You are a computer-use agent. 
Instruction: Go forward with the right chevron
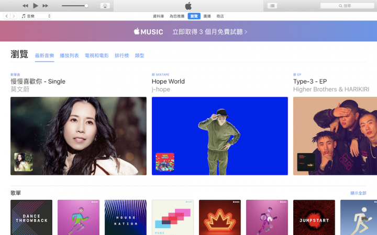click(14, 16)
